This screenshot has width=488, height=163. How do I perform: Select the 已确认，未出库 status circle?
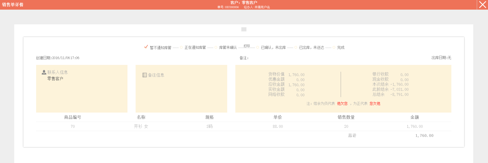pos(258,47)
